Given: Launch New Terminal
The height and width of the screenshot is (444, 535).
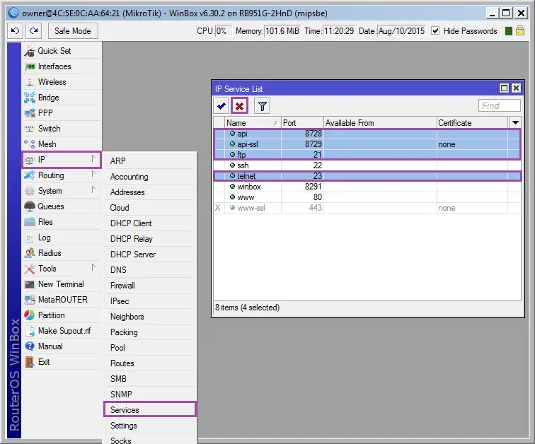Looking at the screenshot, I should pos(62,284).
